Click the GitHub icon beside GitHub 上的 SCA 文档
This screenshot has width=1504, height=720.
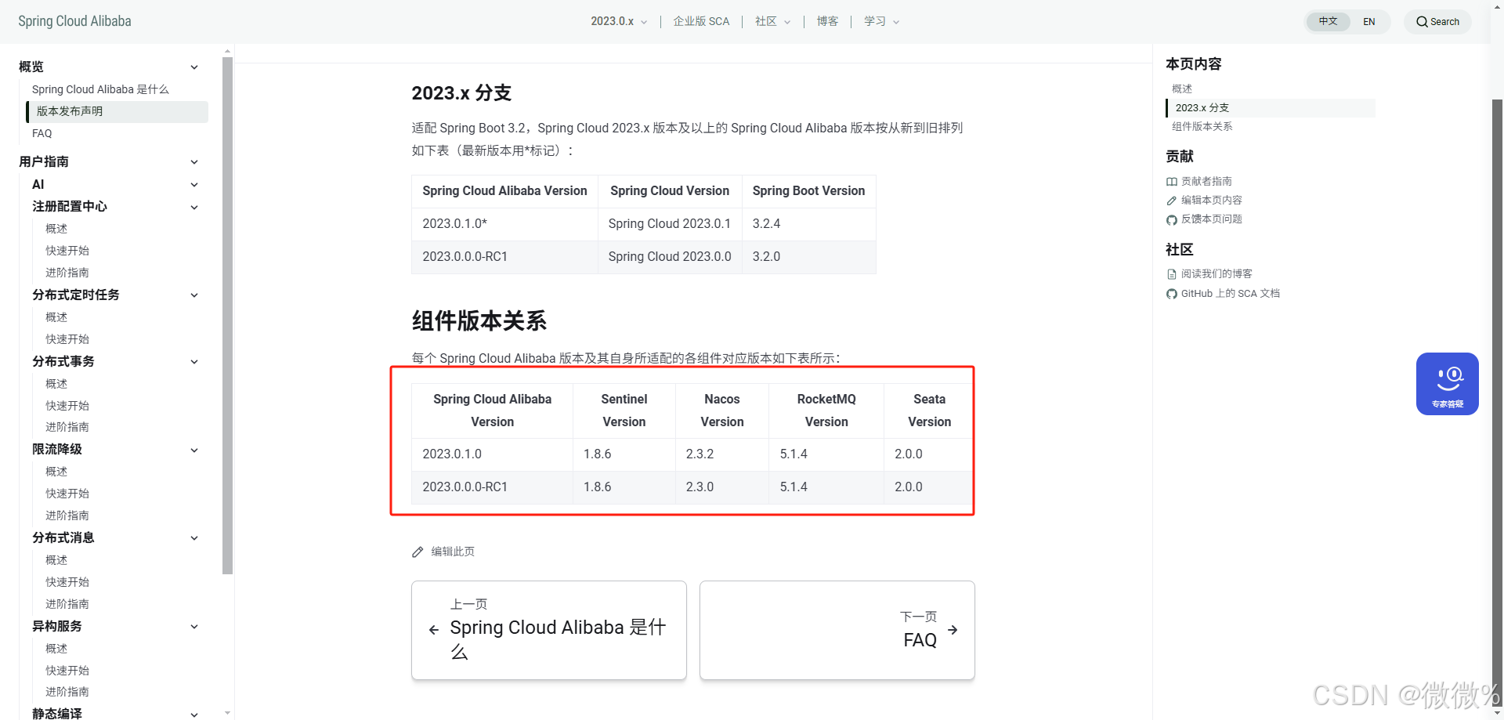click(x=1172, y=294)
